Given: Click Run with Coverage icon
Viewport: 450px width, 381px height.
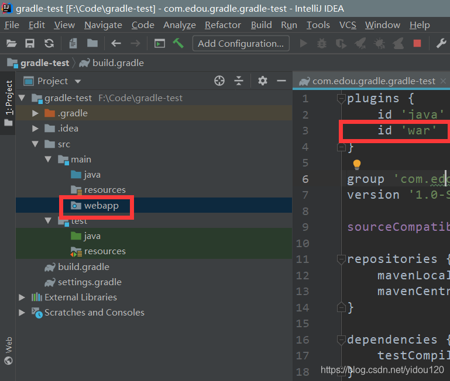Looking at the screenshot, I should tap(341, 44).
